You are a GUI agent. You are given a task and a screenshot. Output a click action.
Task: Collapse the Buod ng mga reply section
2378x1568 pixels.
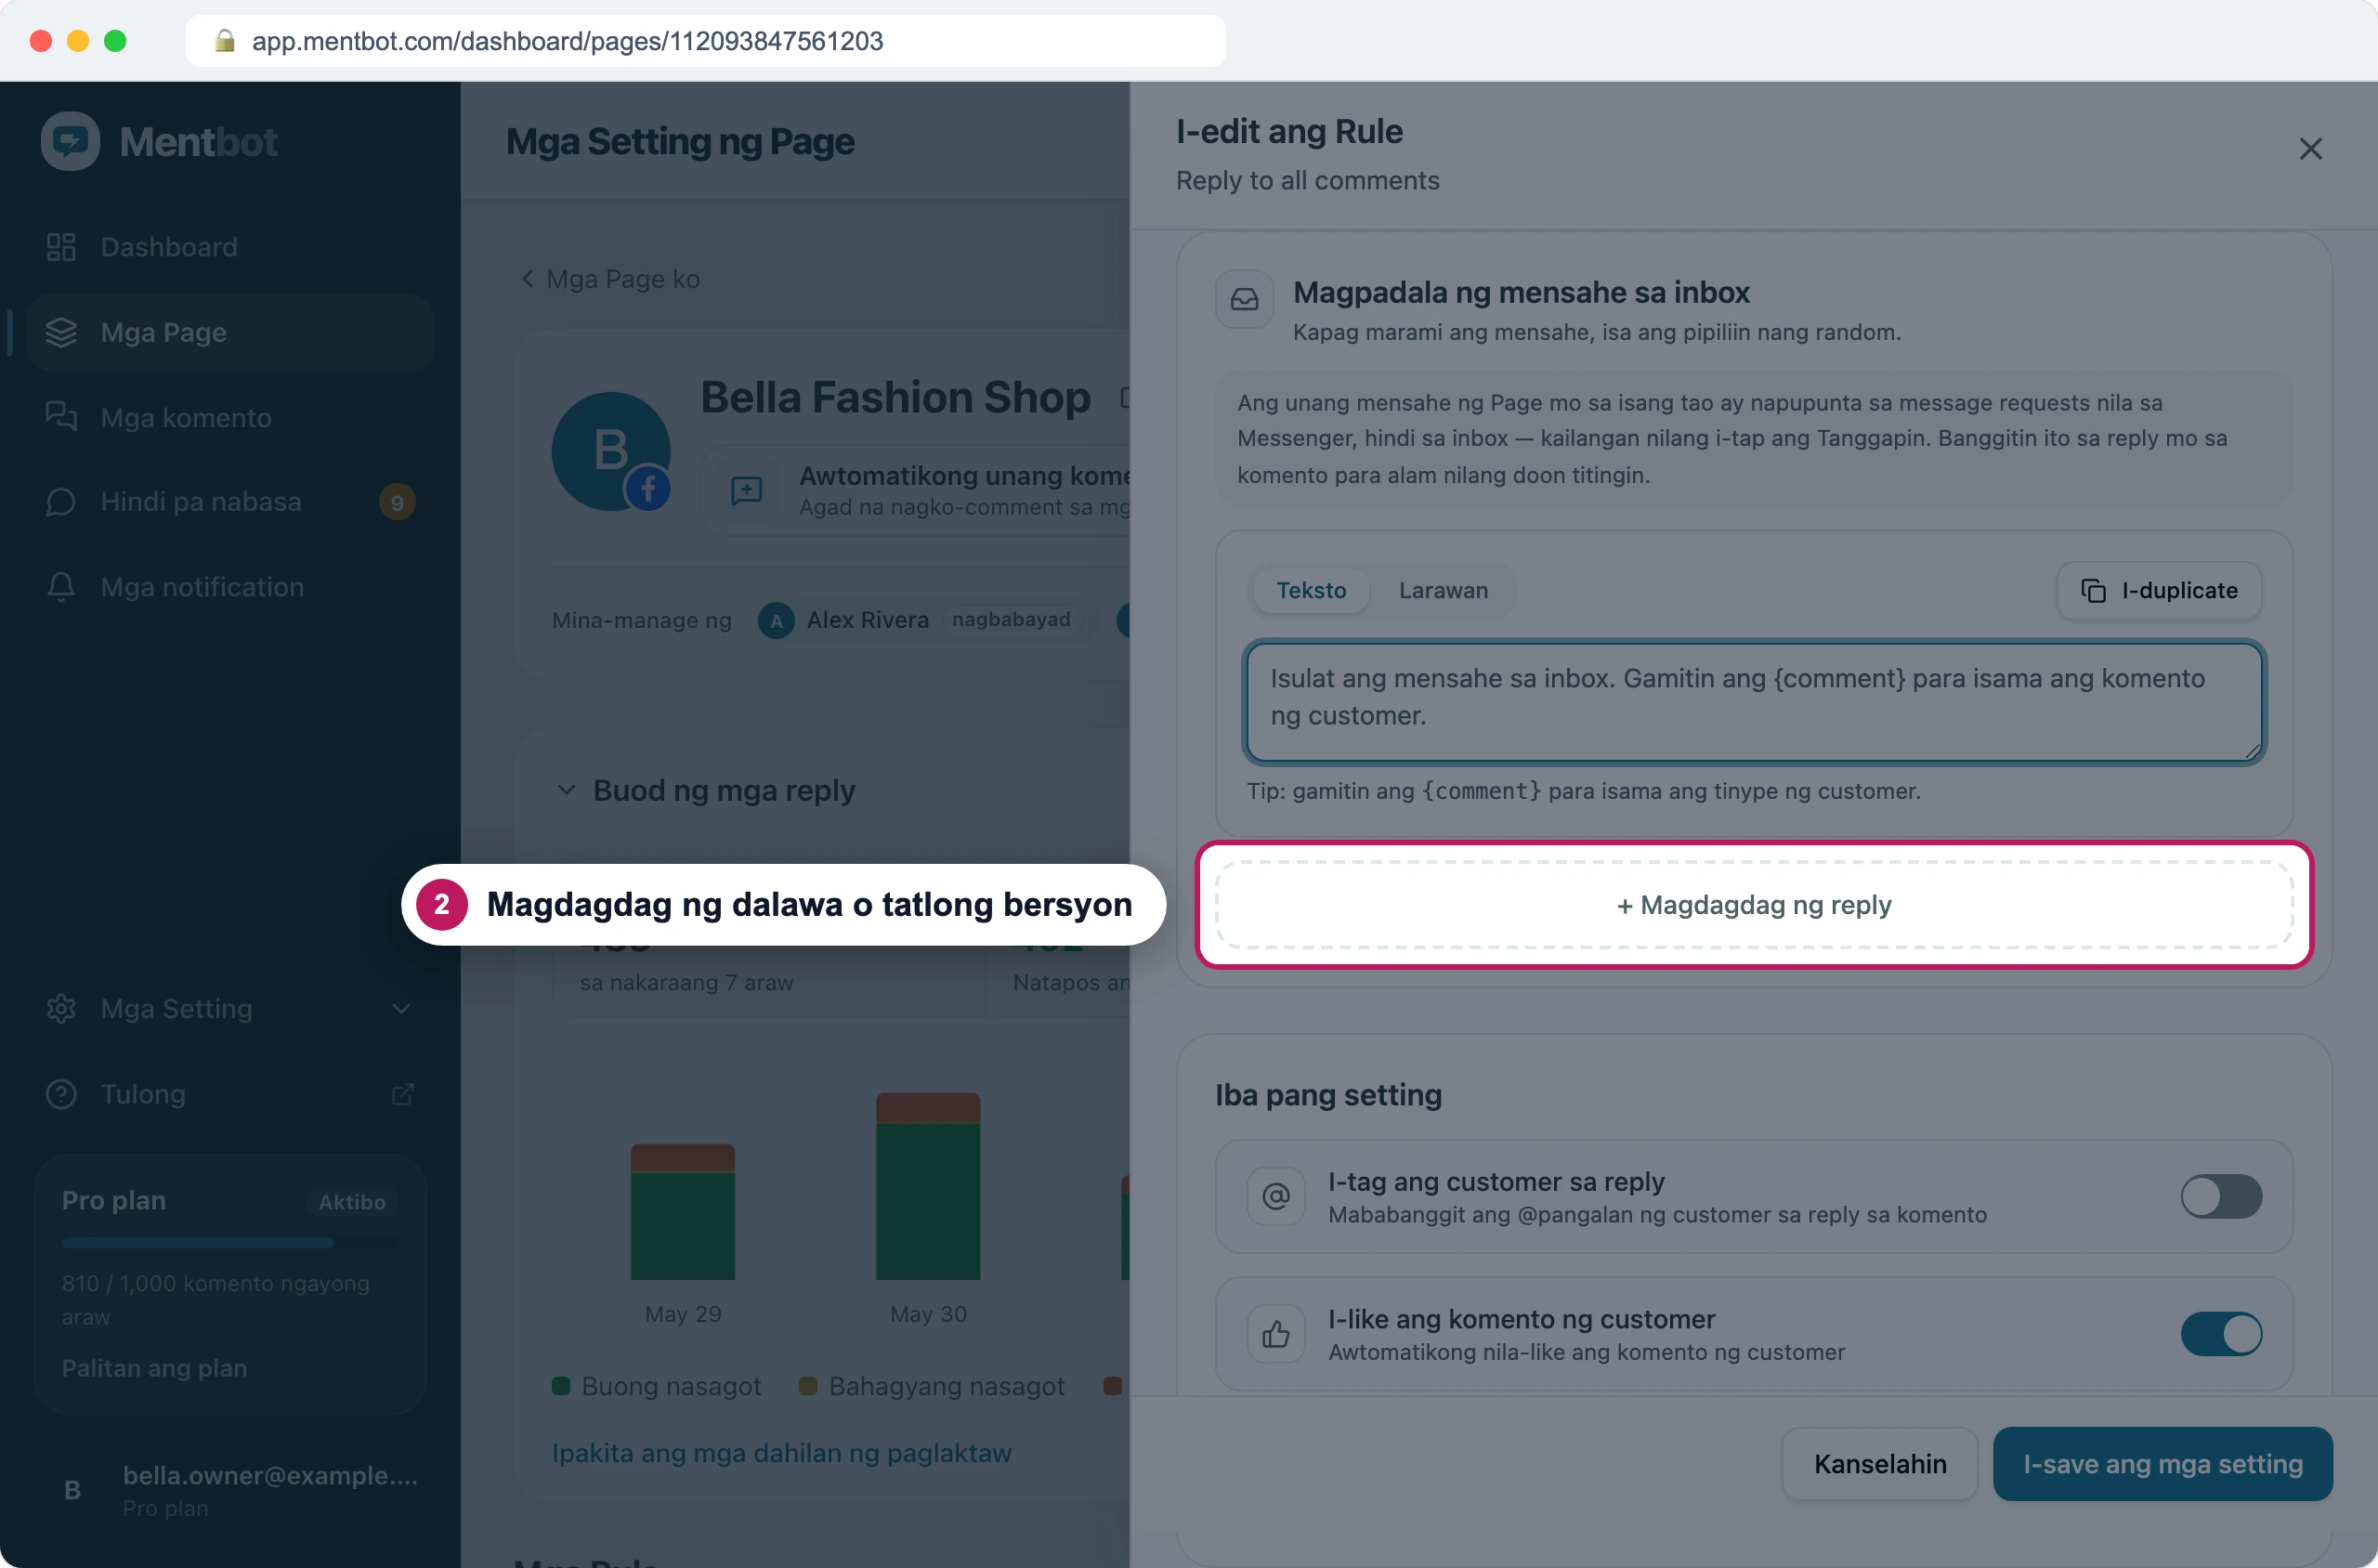[x=566, y=790]
